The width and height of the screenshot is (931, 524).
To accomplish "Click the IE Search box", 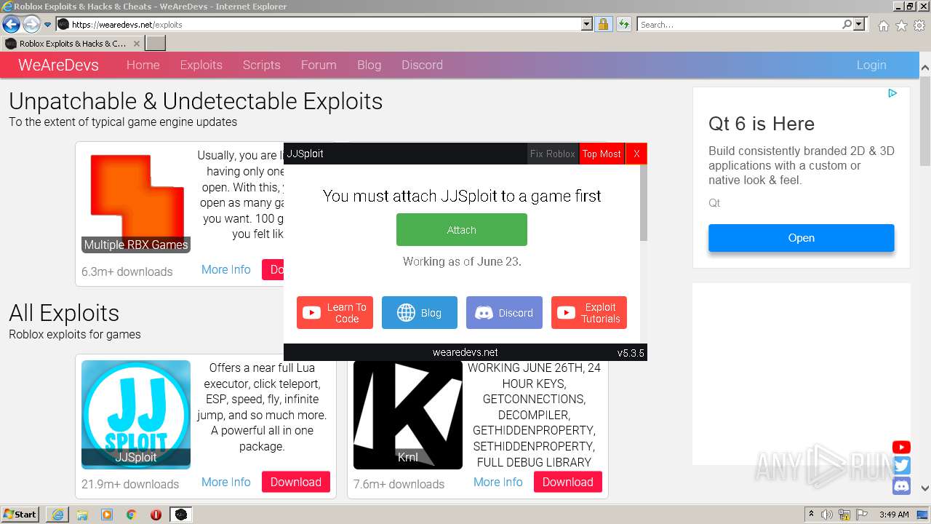I will tap(739, 24).
